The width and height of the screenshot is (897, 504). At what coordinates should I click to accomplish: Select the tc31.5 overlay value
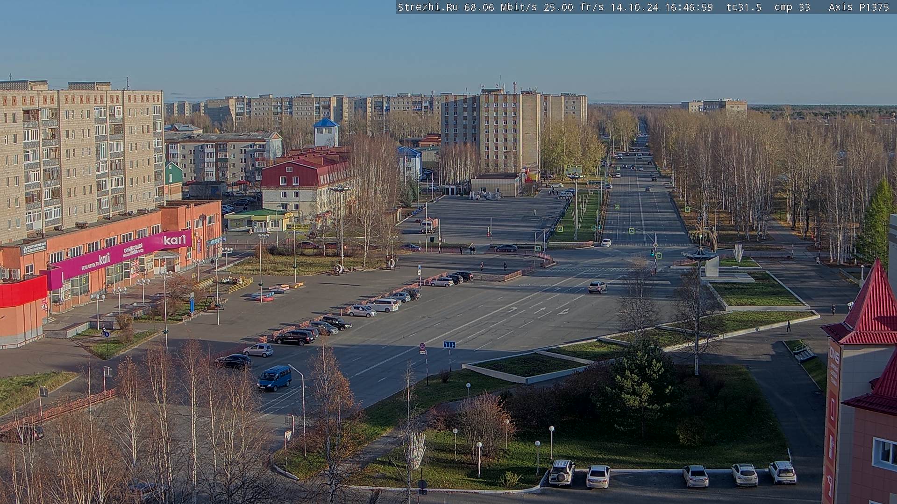744,7
